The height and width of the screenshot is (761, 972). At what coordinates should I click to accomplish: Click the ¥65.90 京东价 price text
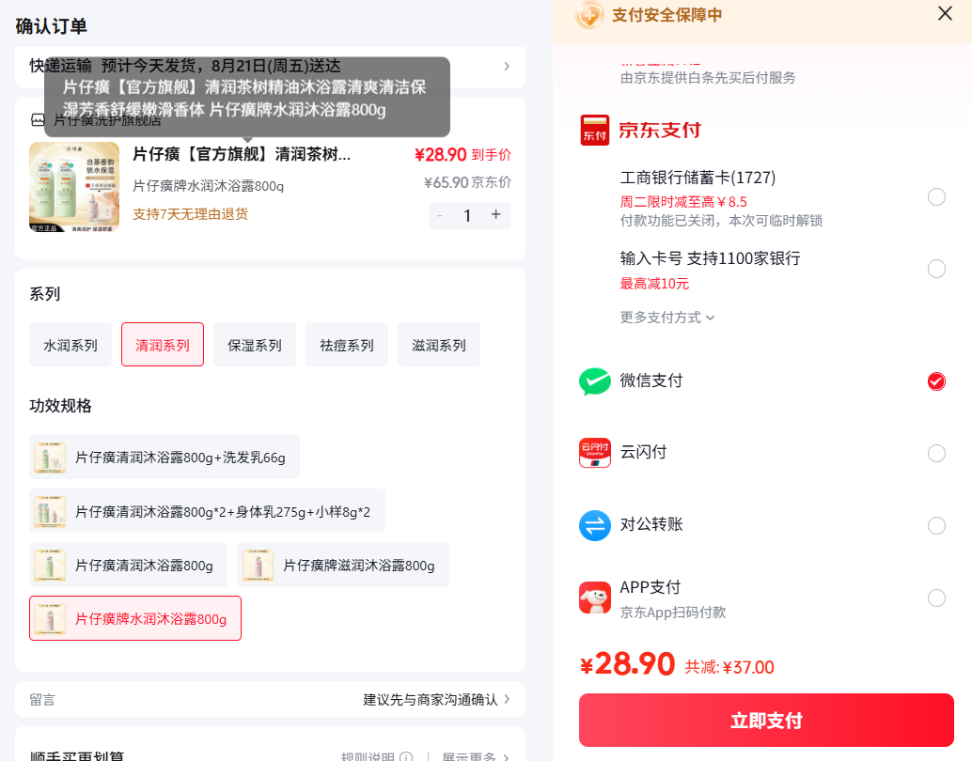(x=467, y=182)
